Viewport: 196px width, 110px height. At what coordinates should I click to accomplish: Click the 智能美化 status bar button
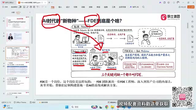point(112,102)
